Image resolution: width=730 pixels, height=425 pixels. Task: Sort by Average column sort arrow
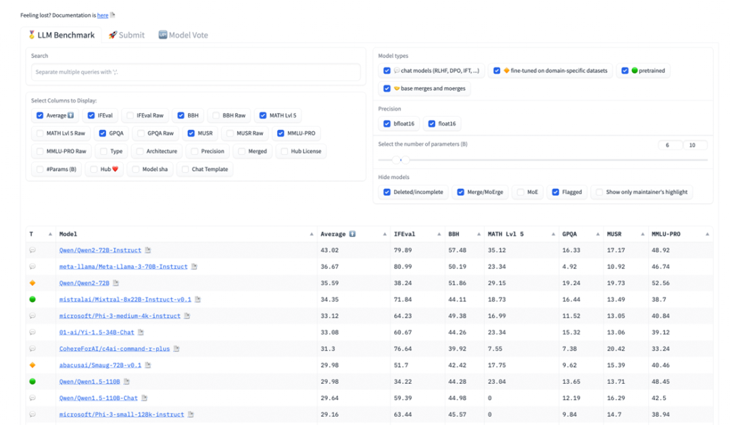(x=385, y=234)
